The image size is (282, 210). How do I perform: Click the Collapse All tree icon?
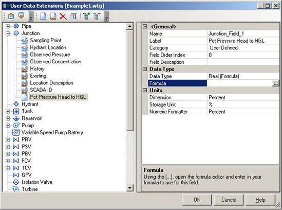click(97, 16)
